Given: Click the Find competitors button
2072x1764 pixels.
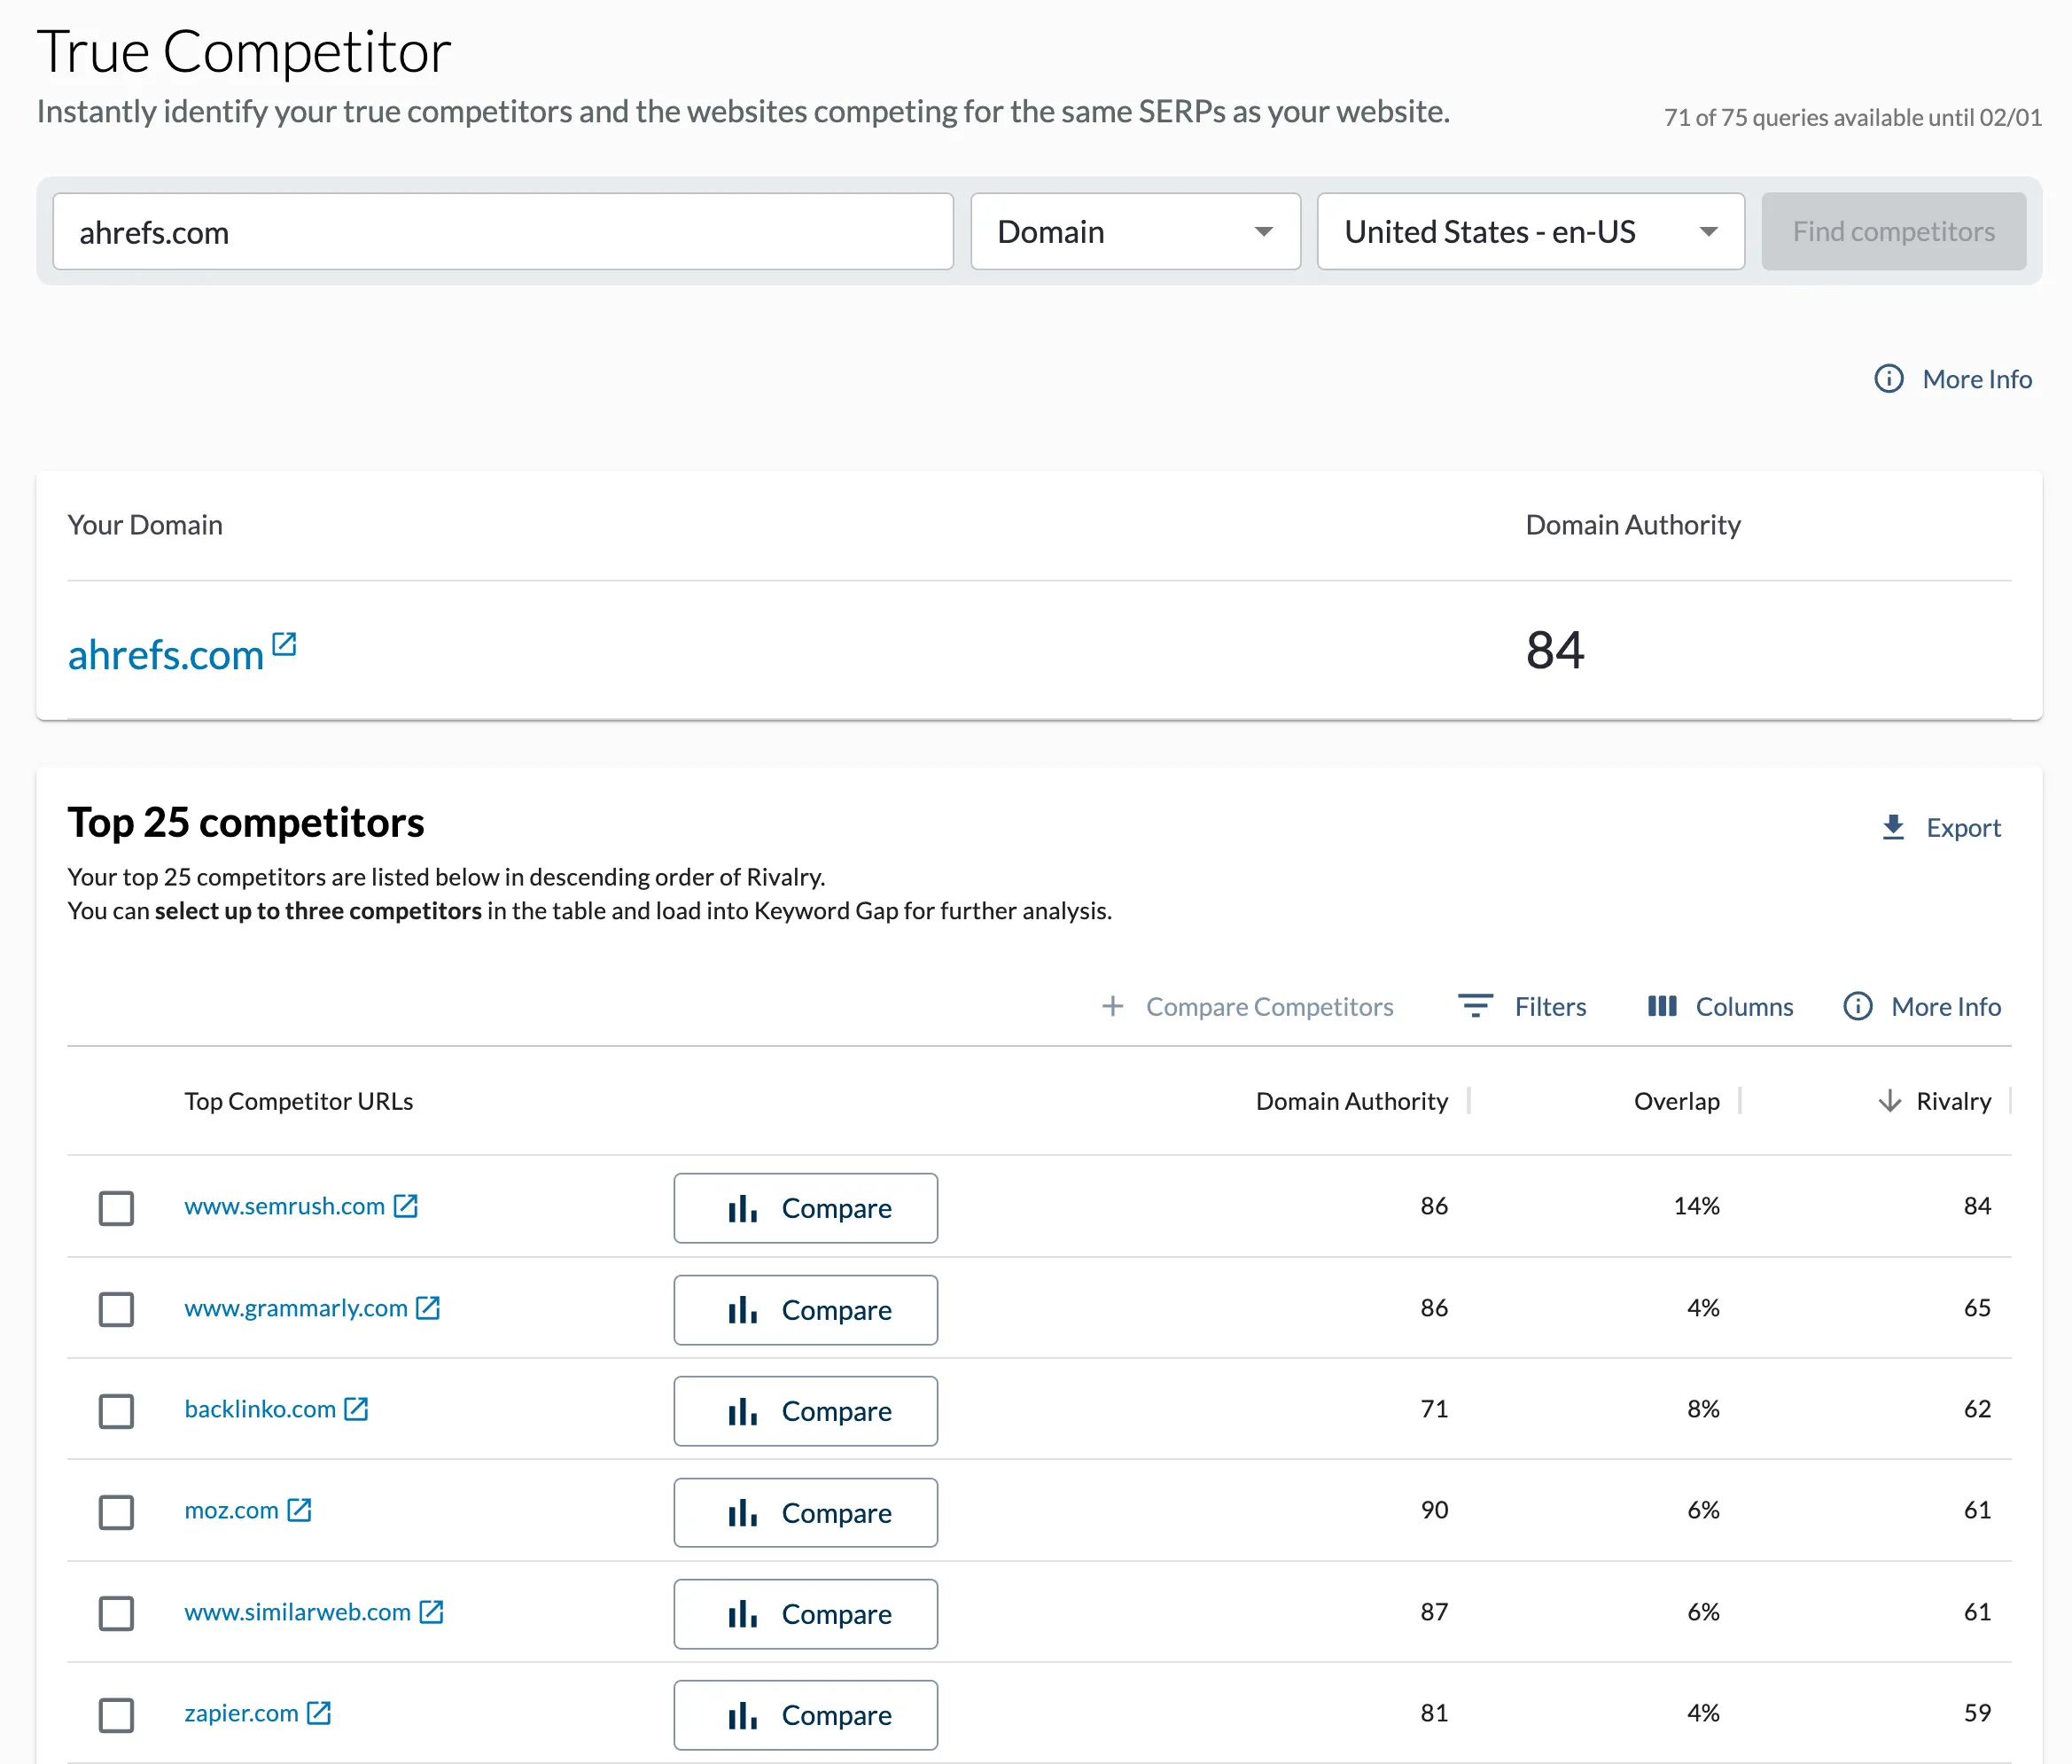Looking at the screenshot, I should 1893,232.
